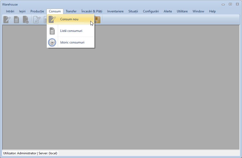Click the table-document list icon in the toolbar
This screenshot has width=242, height=158.
16,20
